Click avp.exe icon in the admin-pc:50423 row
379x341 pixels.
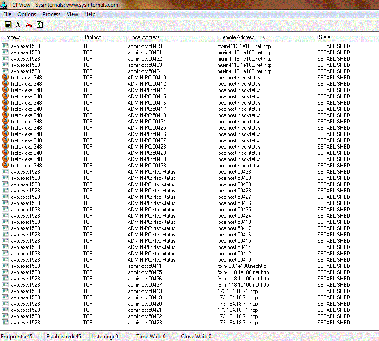click(5, 322)
